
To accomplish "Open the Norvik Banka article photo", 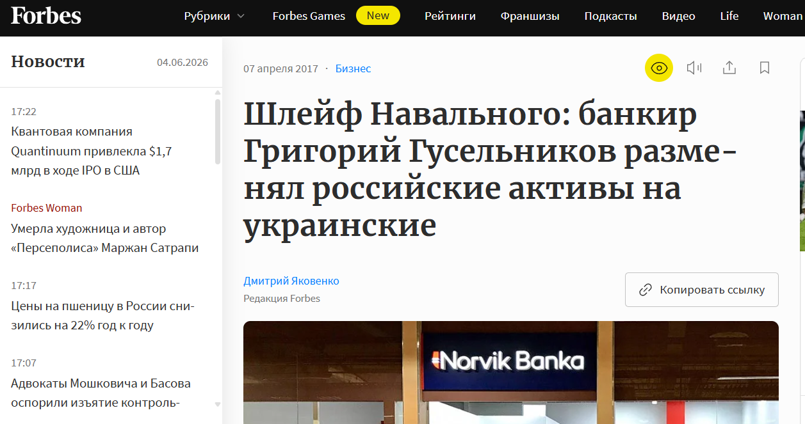I will [x=511, y=372].
